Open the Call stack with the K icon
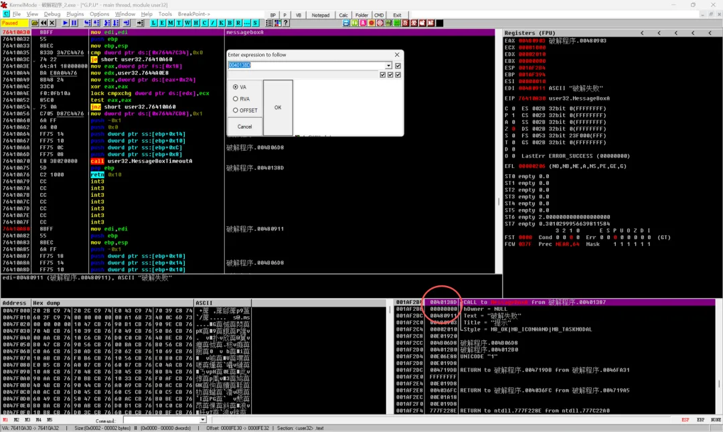Viewport: 723px width, 432px height. pos(222,23)
